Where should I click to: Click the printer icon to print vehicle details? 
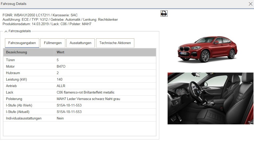pyautogui.click(x=164, y=13)
